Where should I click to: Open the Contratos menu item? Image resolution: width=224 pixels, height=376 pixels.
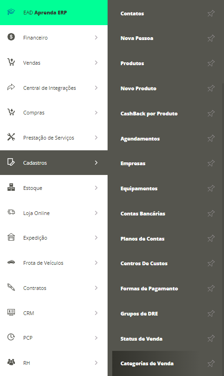54,288
